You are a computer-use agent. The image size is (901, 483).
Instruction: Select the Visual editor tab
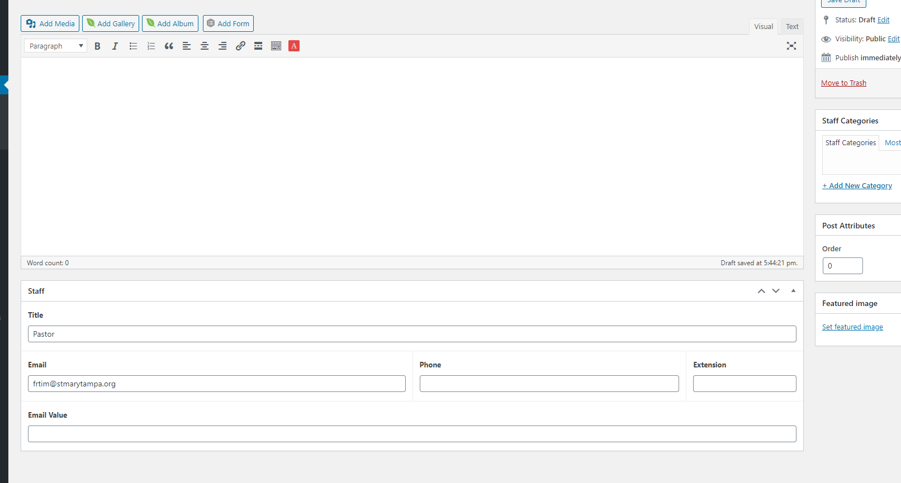764,27
